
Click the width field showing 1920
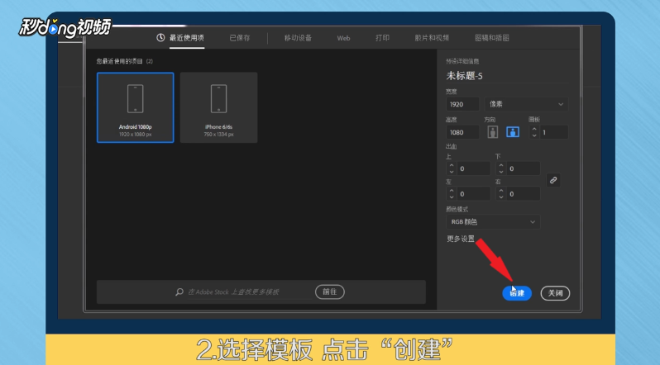click(462, 104)
